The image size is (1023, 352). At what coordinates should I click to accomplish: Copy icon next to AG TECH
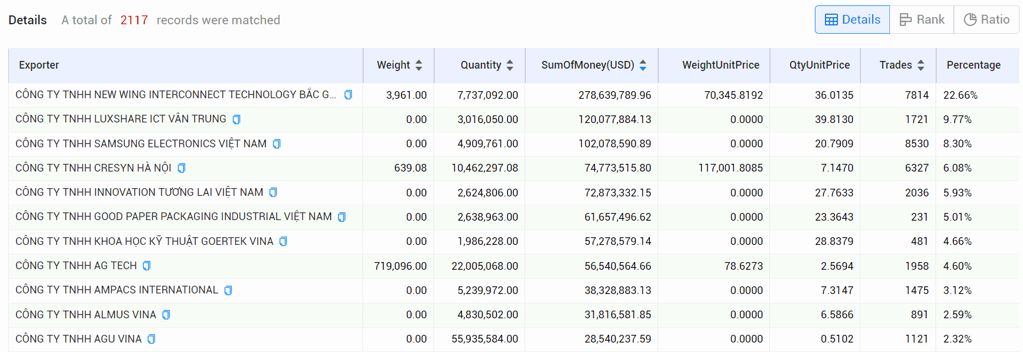pyautogui.click(x=147, y=266)
